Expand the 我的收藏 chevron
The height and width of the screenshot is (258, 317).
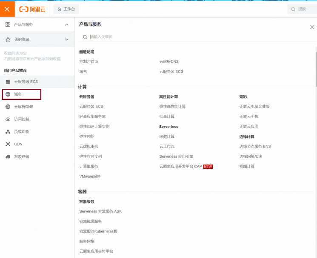(x=66, y=40)
